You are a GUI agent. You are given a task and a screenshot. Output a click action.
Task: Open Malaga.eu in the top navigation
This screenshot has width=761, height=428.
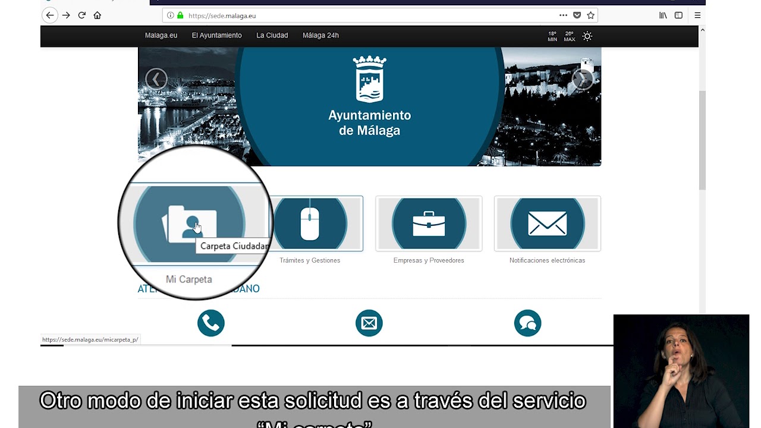click(x=161, y=36)
